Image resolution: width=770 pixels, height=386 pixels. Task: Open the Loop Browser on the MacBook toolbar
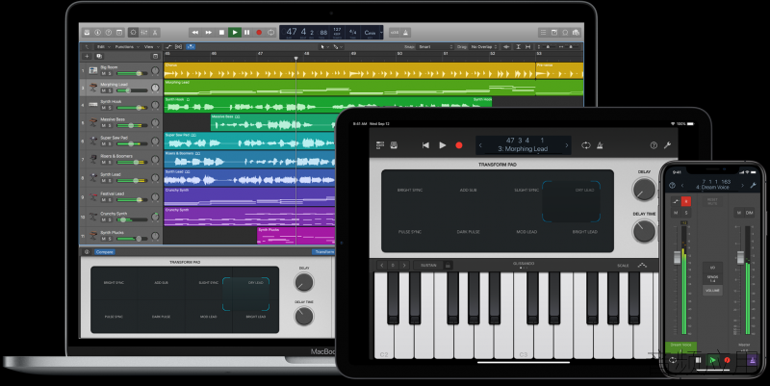pyautogui.click(x=565, y=33)
